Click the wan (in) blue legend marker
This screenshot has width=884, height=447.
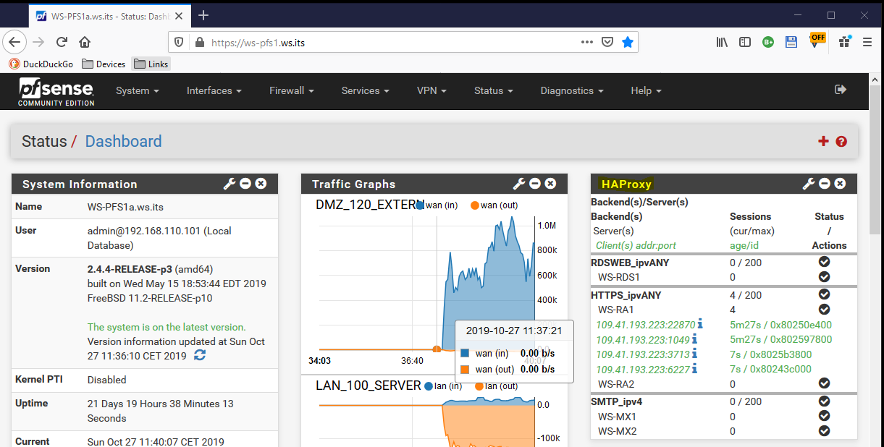(x=419, y=205)
